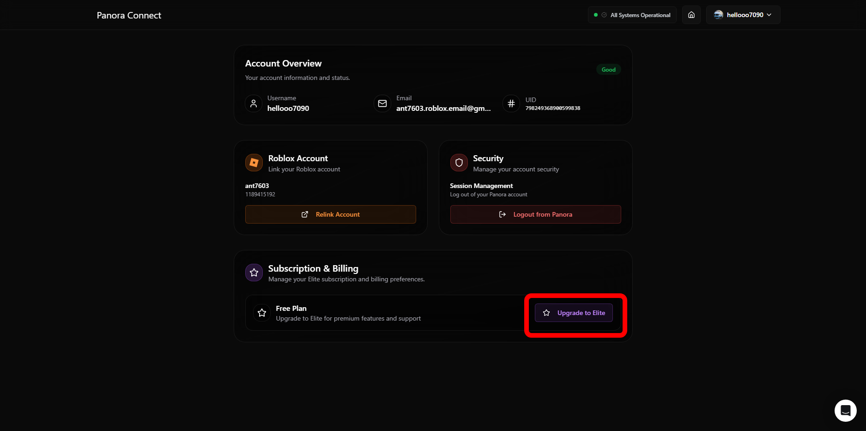Click the Roblox account logo icon

pos(254,163)
